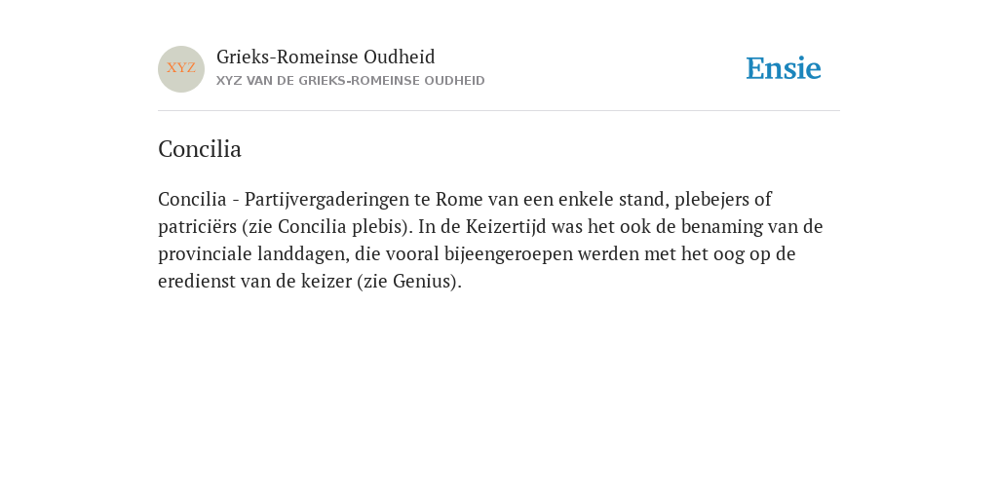Viewport: 998px width, 499px height.
Task: Open the Ensie logo link
Action: pyautogui.click(x=784, y=68)
